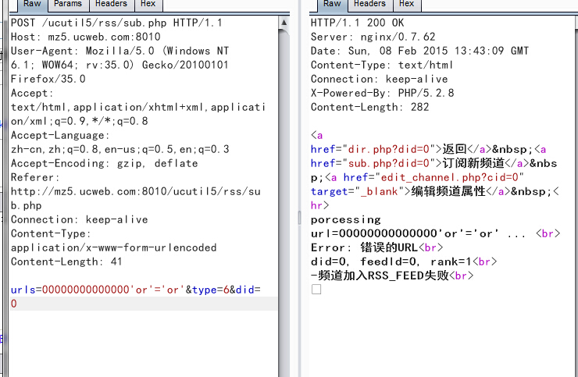Click the href="dir.php?did=0" response line
This screenshot has width=578, height=377.
coord(428,149)
